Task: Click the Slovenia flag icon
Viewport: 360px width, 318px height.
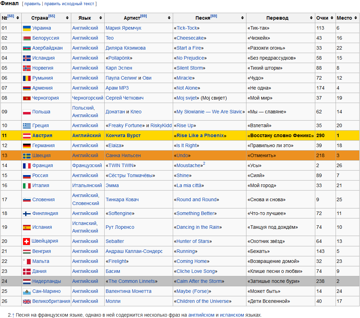Action: point(27,200)
